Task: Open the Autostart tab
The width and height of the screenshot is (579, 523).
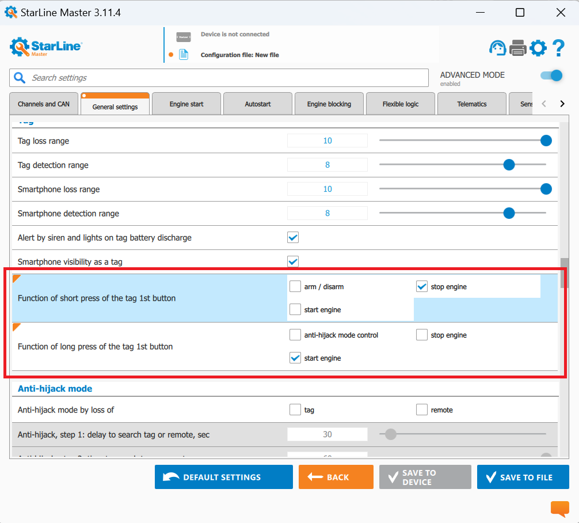Action: click(x=258, y=104)
